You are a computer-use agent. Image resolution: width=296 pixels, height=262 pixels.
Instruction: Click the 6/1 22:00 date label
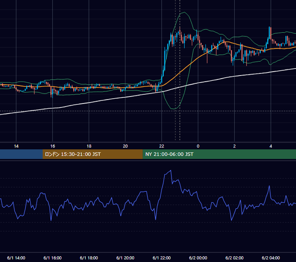(161, 258)
